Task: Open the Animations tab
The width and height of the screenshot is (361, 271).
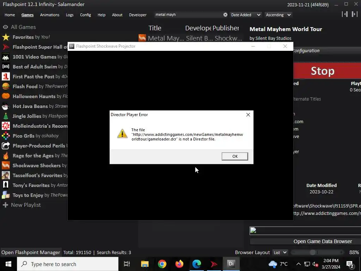Action: point(50,15)
